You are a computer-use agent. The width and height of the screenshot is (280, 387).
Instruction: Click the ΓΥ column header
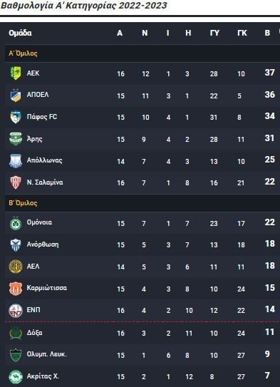click(214, 33)
